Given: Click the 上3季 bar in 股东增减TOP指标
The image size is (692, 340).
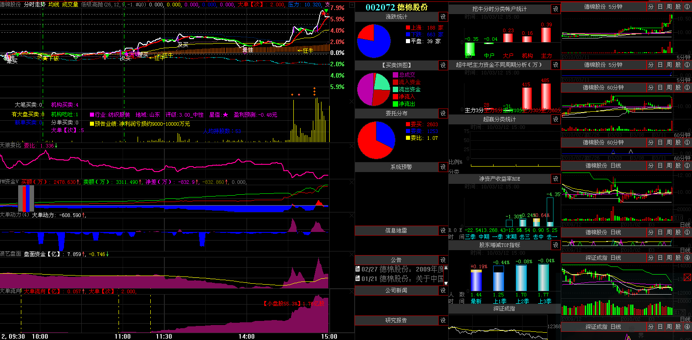Looking at the screenshot, I should 544,277.
